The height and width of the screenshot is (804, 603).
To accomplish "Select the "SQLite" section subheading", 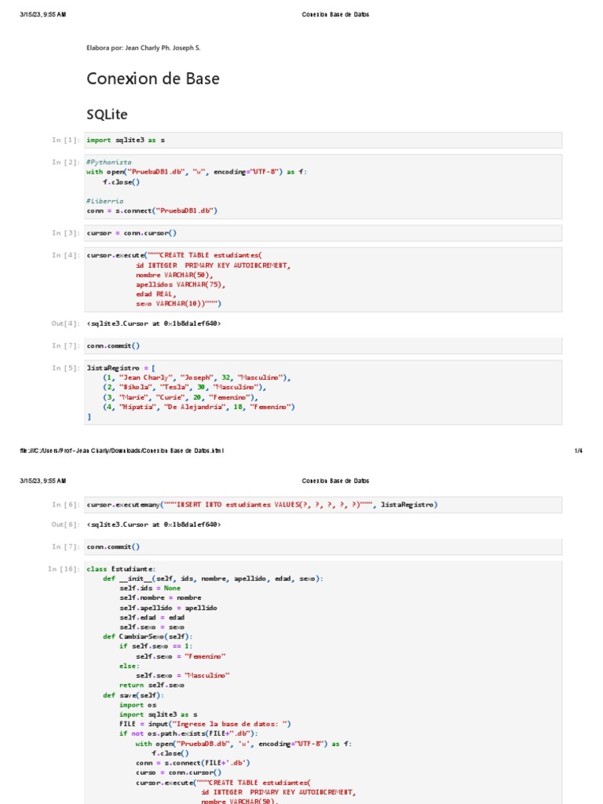I will pos(107,114).
